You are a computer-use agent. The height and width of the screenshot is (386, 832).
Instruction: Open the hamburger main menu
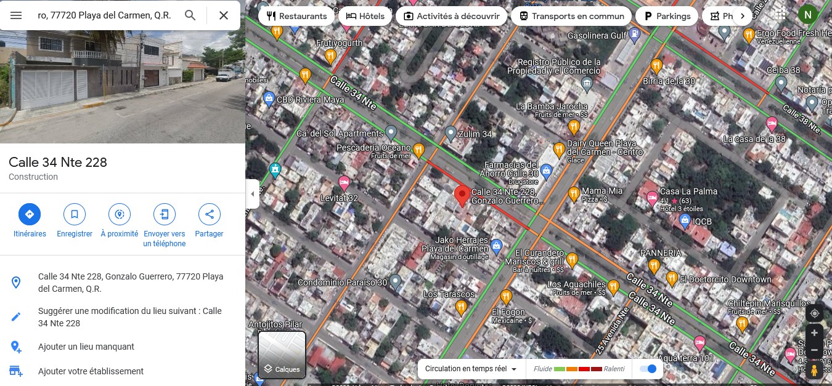point(17,15)
